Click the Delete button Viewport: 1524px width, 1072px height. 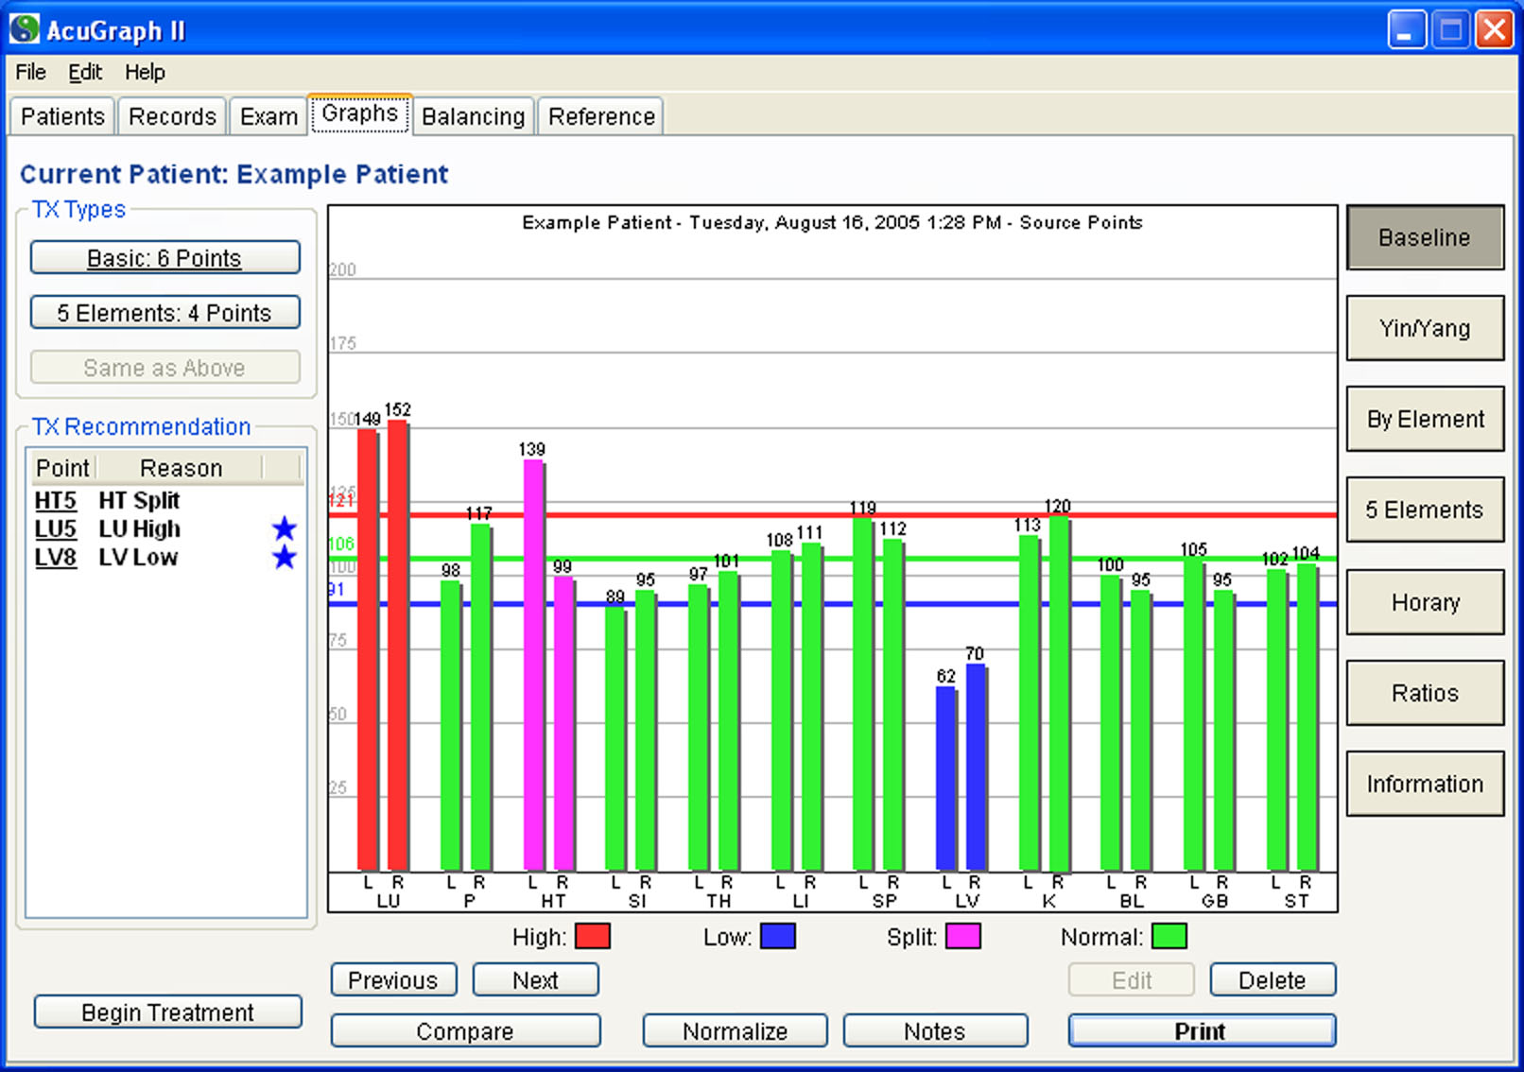[x=1273, y=980]
